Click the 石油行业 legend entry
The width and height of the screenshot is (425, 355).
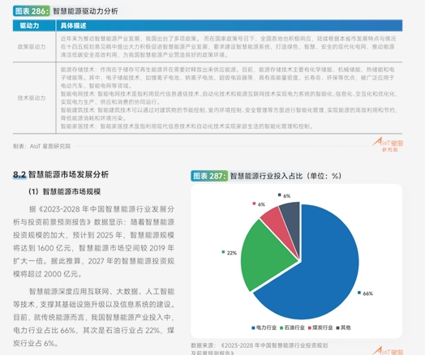click(x=292, y=327)
